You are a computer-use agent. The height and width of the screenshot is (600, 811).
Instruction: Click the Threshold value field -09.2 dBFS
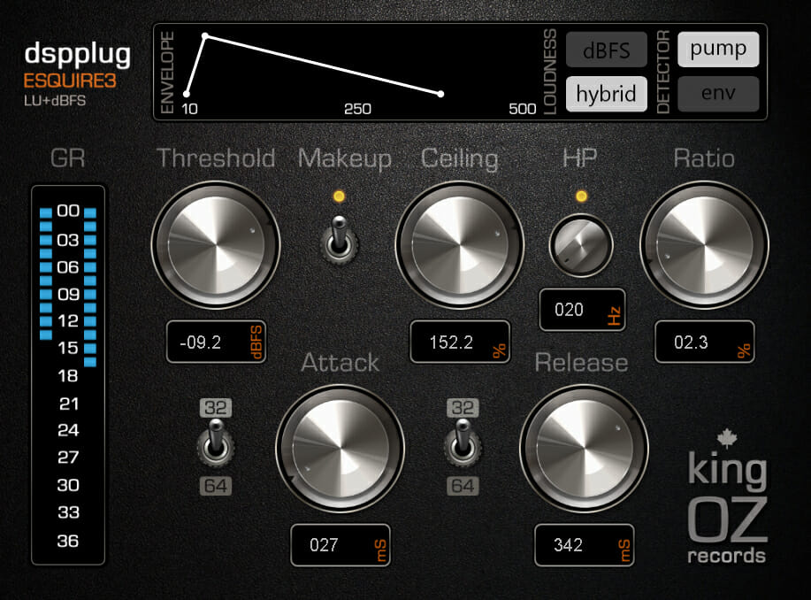click(x=217, y=341)
